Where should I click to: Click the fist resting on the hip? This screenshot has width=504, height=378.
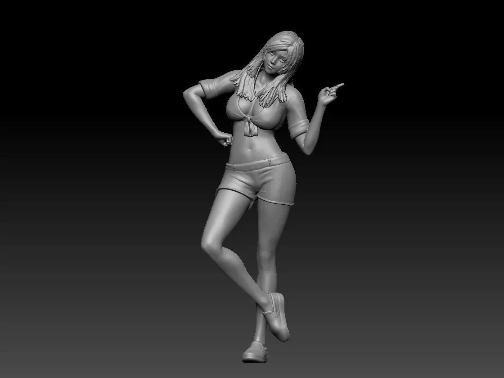pos(223,138)
